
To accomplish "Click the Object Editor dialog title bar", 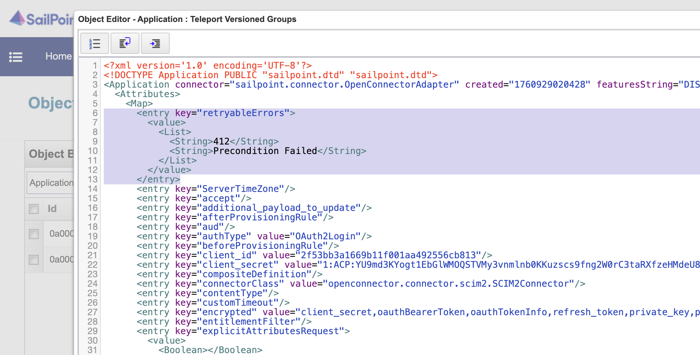I will (187, 19).
